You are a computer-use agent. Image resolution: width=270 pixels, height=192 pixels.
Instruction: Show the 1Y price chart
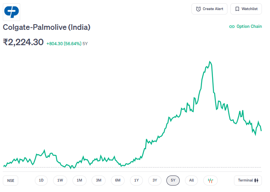pyautogui.click(x=136, y=180)
